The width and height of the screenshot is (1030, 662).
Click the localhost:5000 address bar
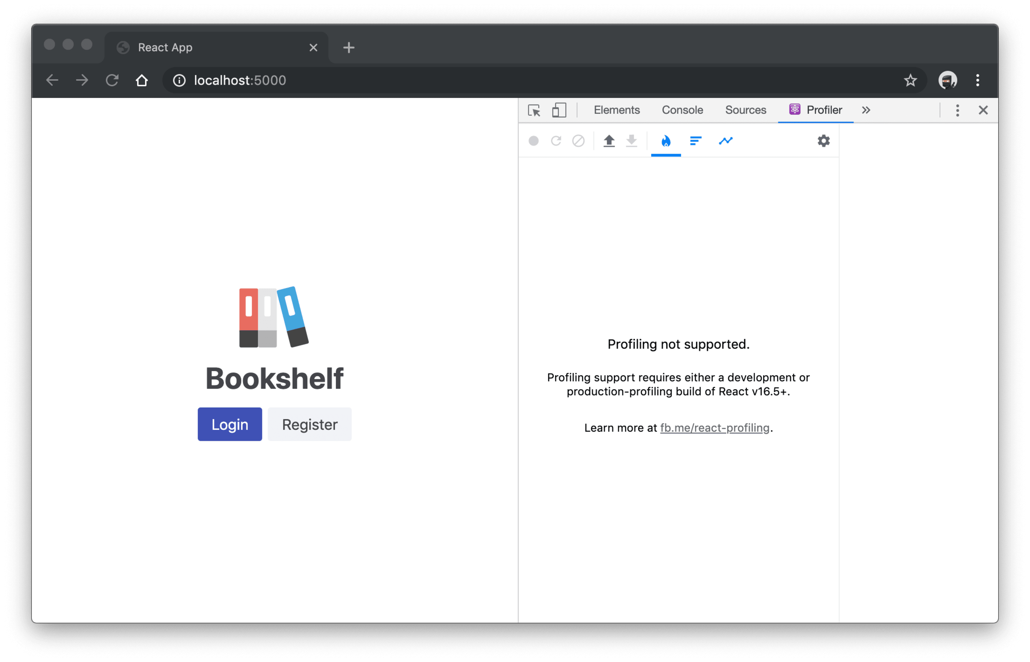544,80
